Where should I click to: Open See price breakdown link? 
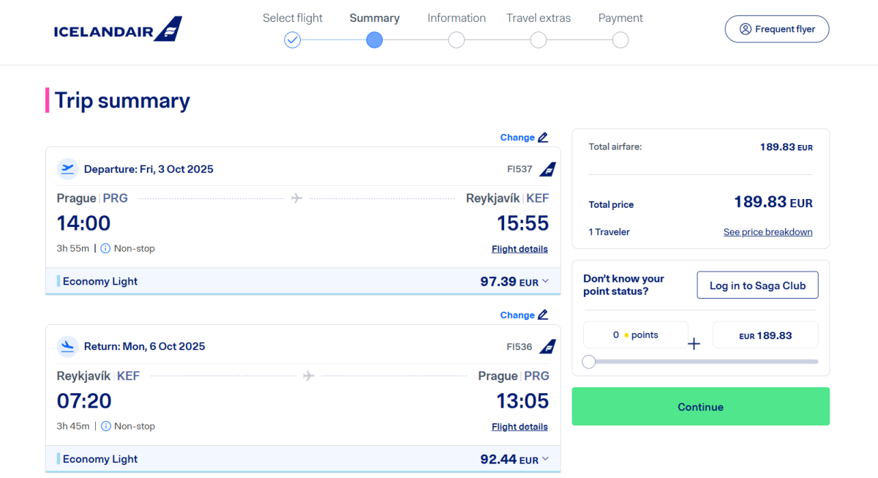pos(768,232)
